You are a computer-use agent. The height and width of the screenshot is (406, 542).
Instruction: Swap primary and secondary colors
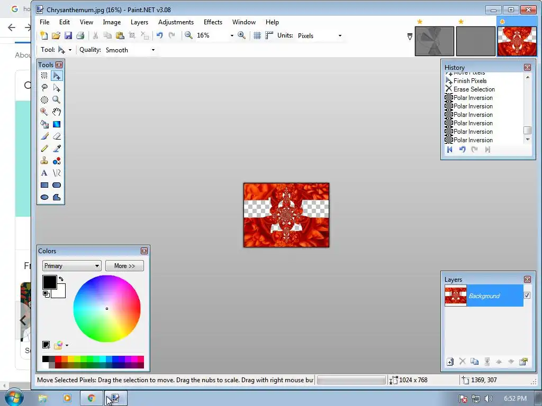click(x=61, y=279)
